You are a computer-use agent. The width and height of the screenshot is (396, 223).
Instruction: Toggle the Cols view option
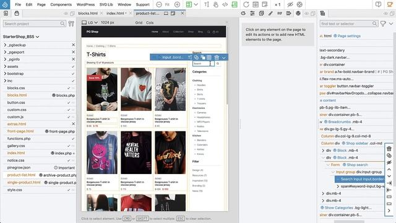pyautogui.click(x=150, y=22)
